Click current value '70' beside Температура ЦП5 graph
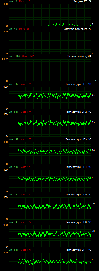The image size is (99, 271). (93, 204)
